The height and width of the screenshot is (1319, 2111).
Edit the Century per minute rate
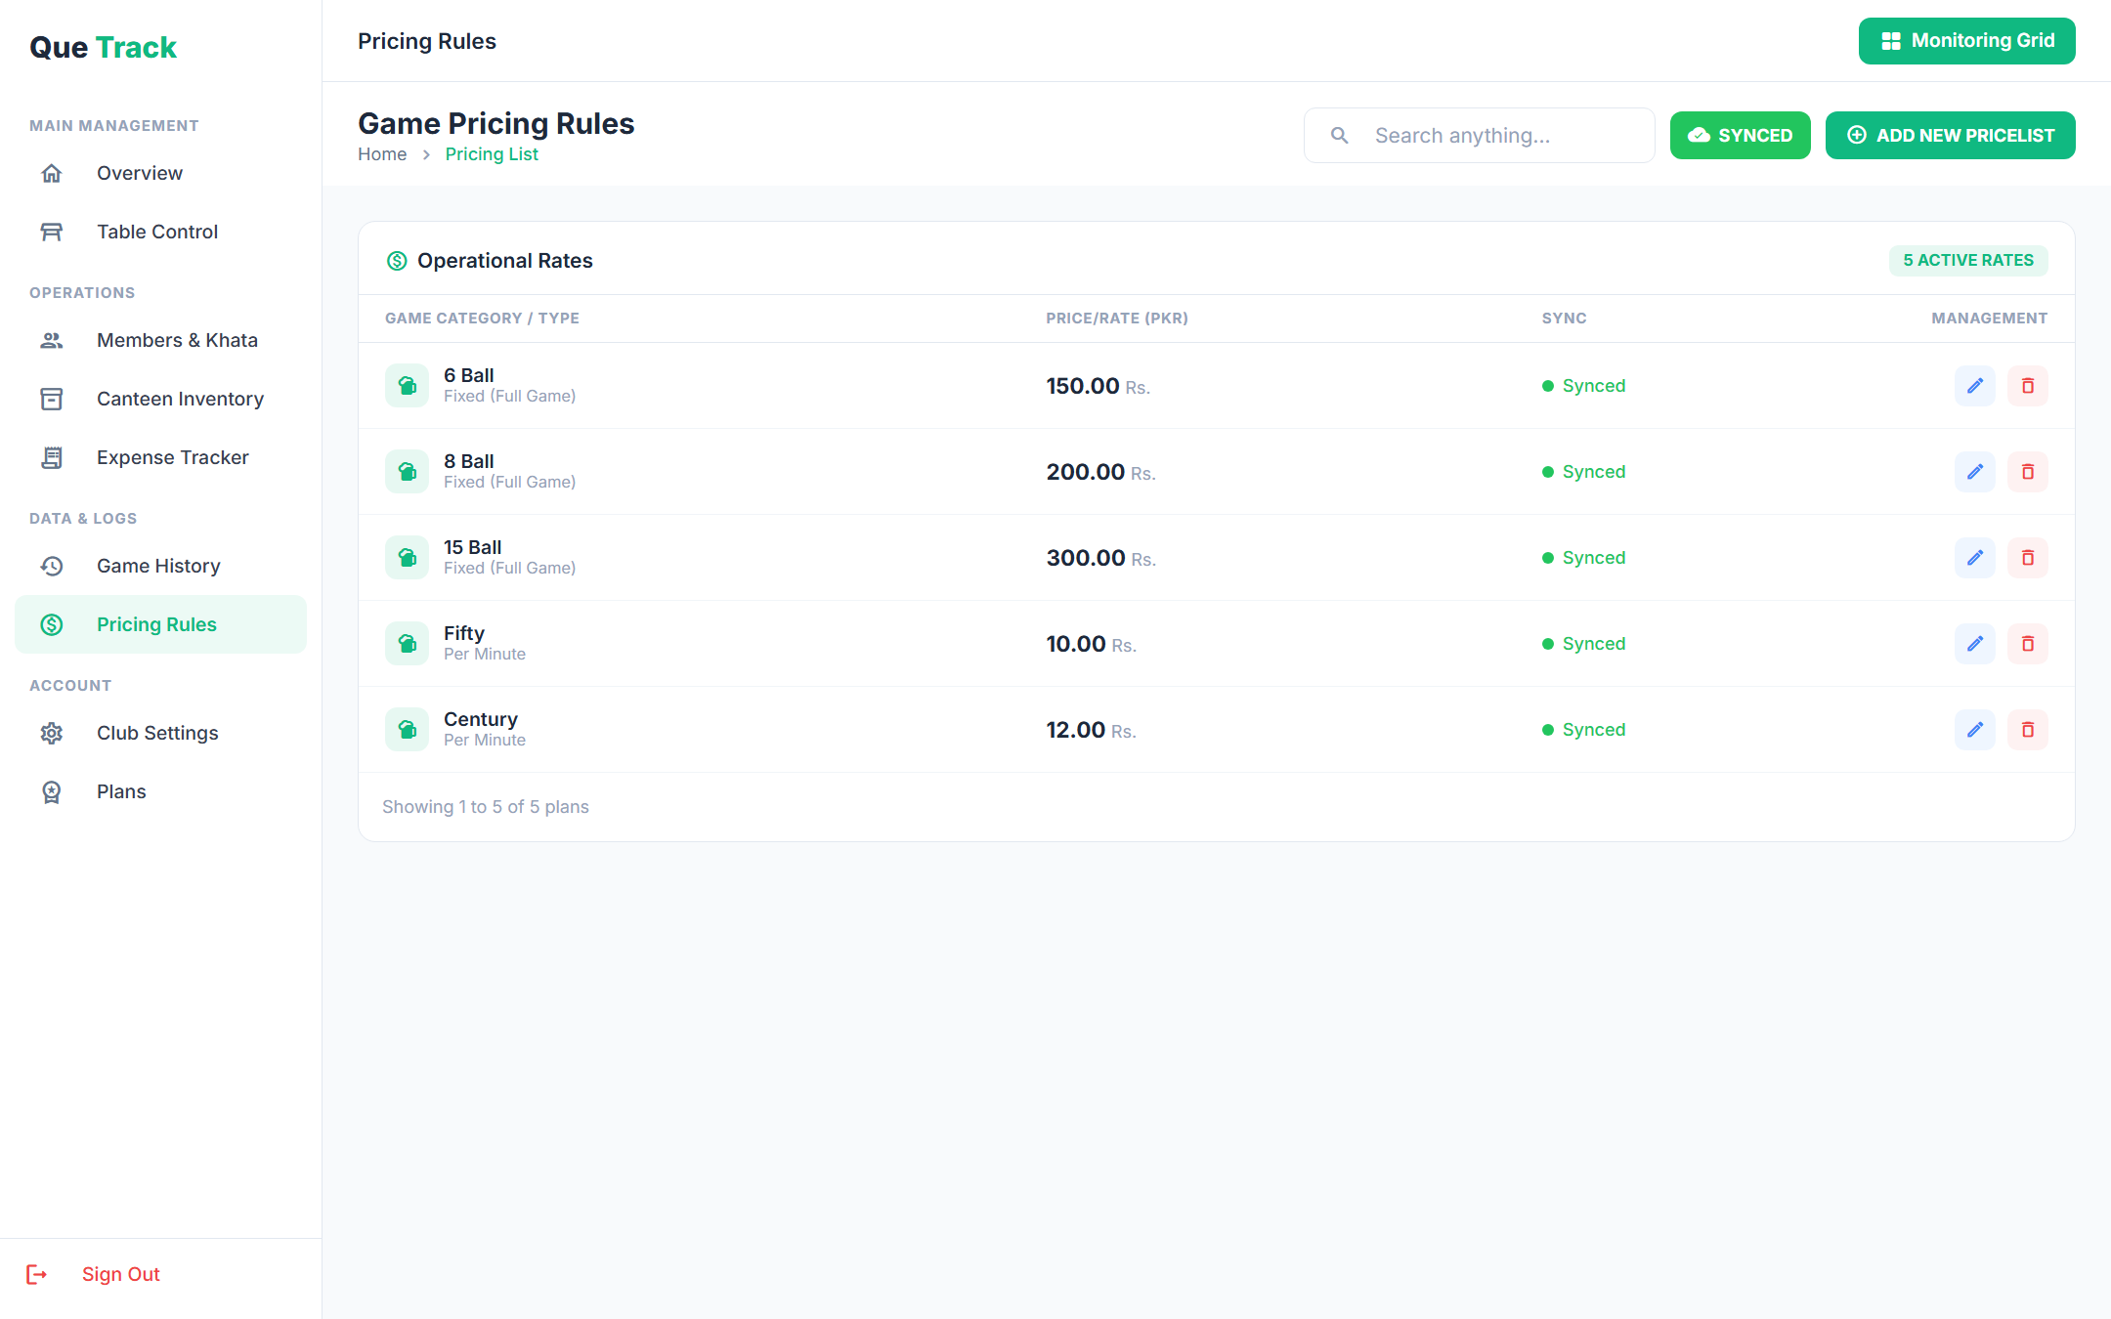point(1974,730)
